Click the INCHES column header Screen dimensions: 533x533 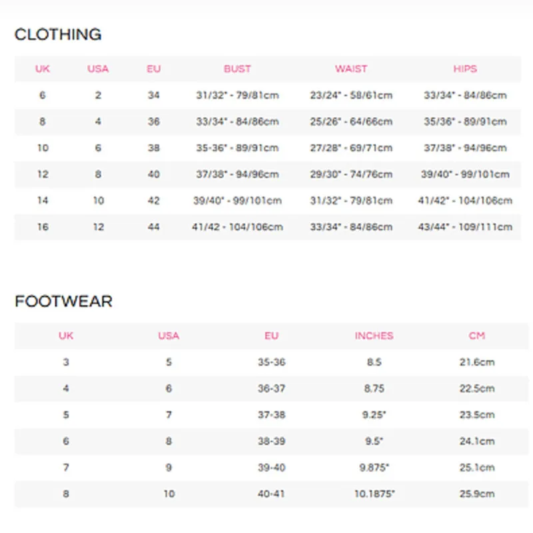click(x=374, y=336)
